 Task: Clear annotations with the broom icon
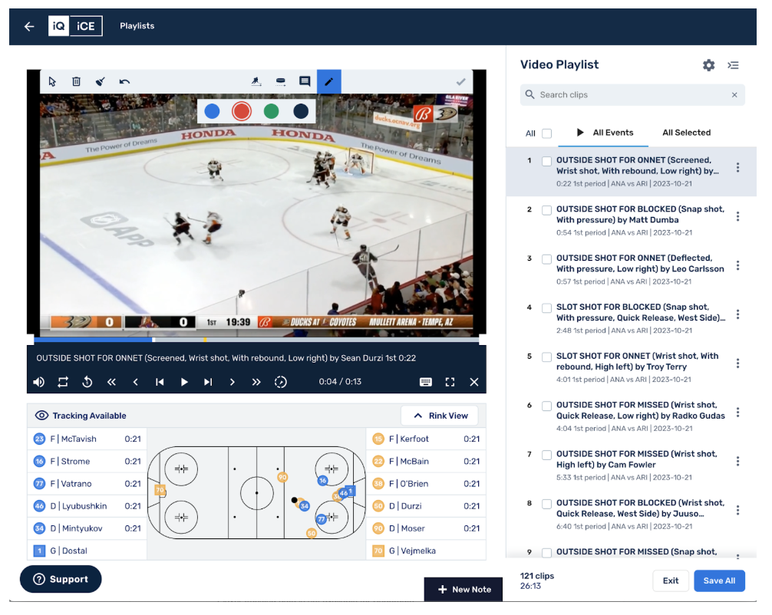[x=101, y=82]
